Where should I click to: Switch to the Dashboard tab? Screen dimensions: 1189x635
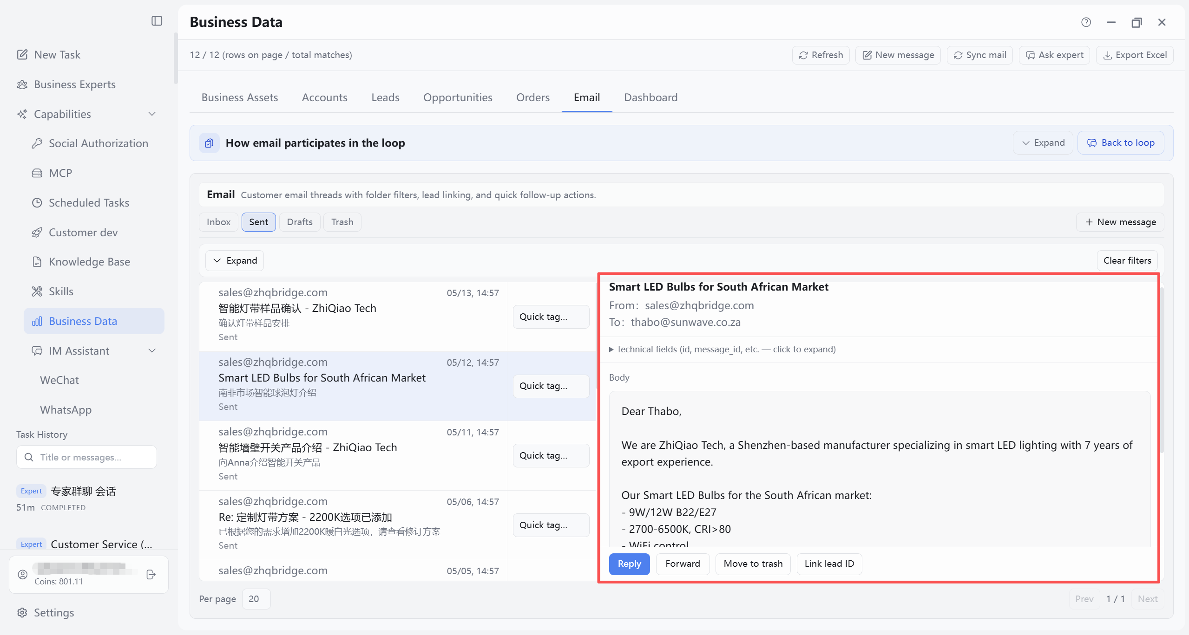point(650,97)
